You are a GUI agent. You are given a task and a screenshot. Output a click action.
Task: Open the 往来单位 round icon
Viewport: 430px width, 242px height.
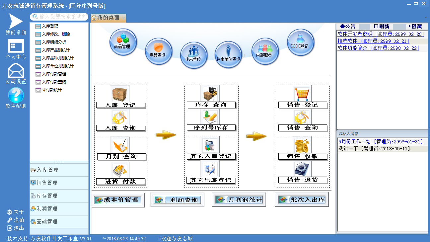[x=194, y=55]
